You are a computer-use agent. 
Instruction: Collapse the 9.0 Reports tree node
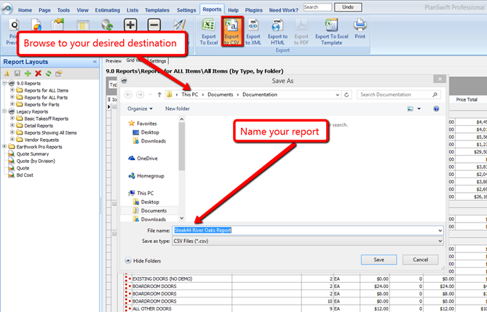[4, 83]
